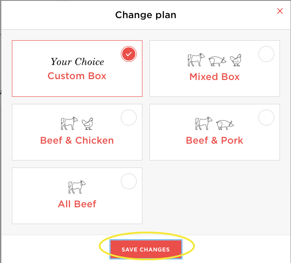
Task: Close the Change plan dialog
Action: pos(280,11)
